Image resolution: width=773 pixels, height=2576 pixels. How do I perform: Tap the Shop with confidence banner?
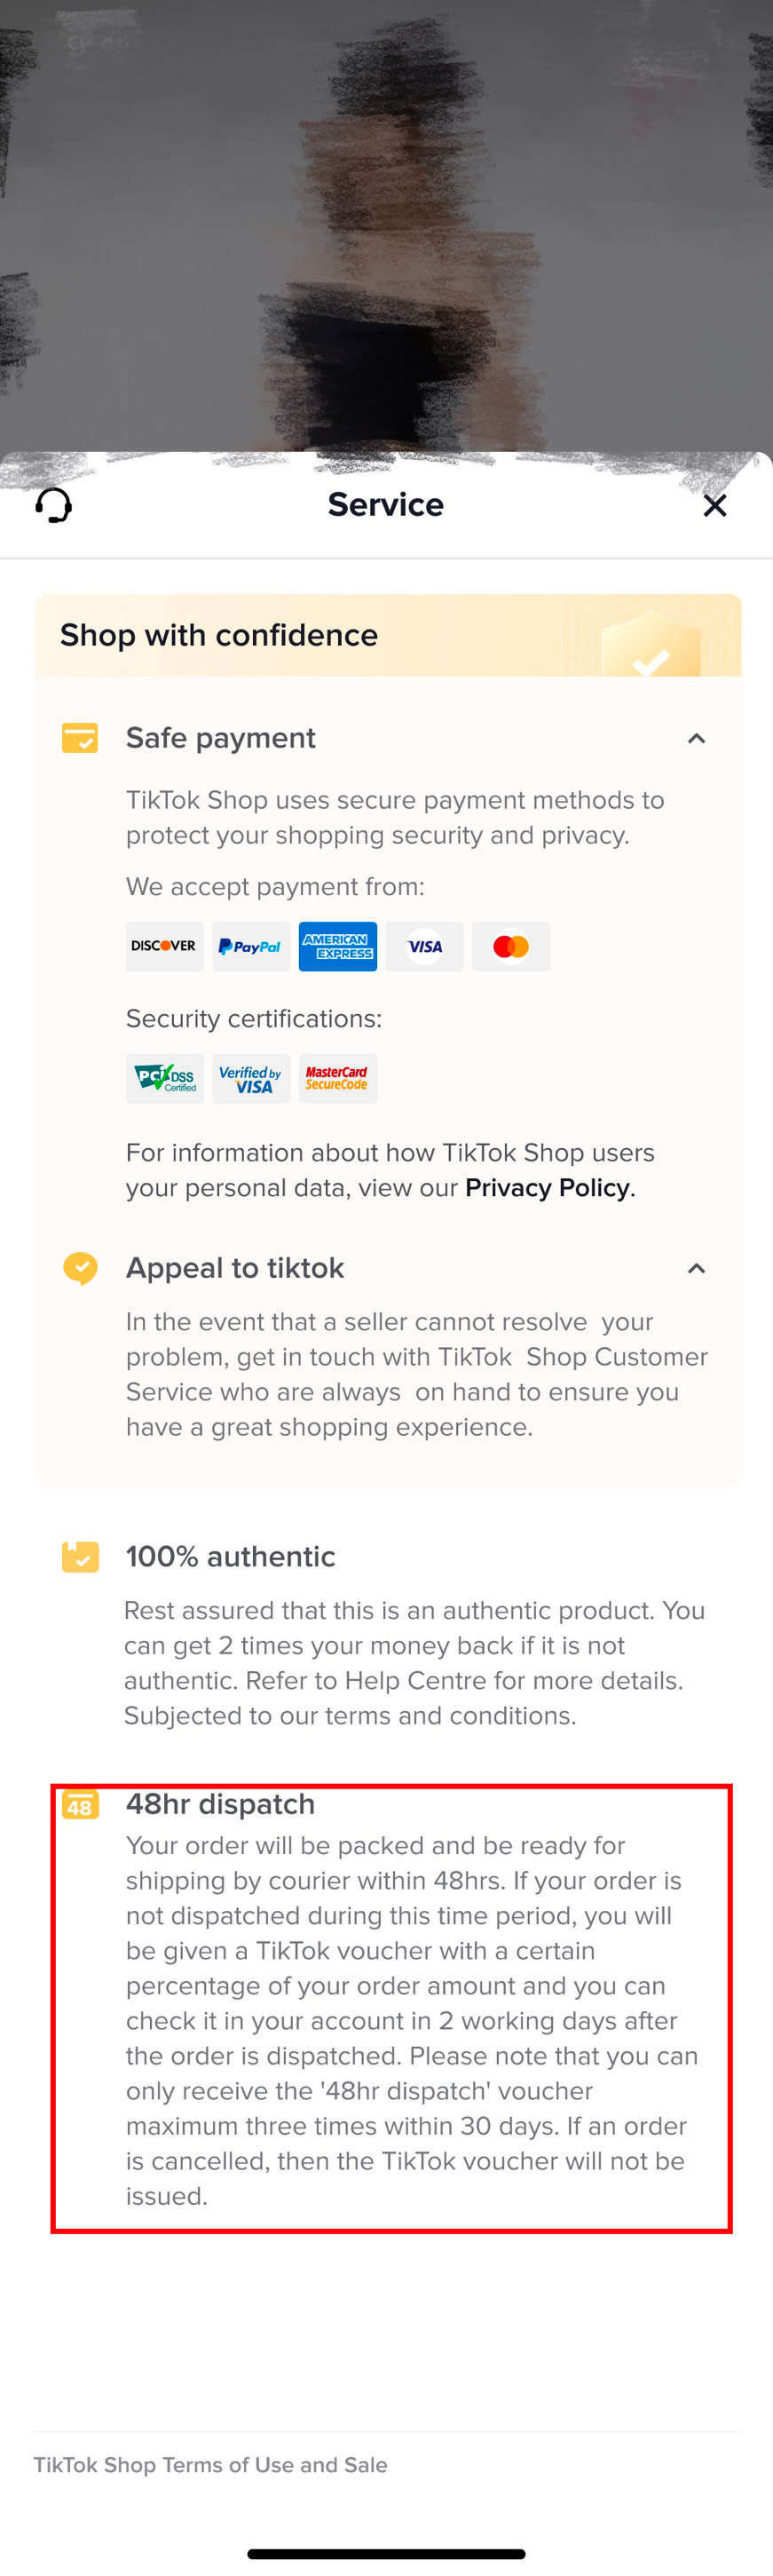(x=388, y=635)
